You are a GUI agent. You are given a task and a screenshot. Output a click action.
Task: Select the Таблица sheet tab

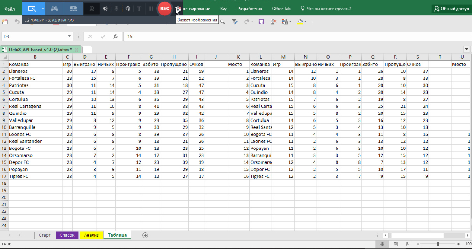coord(117,235)
